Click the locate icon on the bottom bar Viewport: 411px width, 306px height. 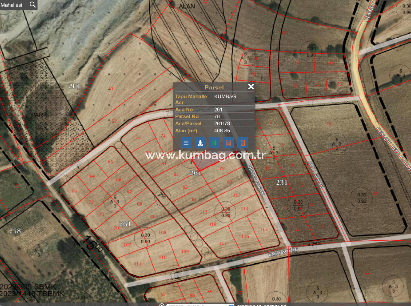tap(162, 305)
